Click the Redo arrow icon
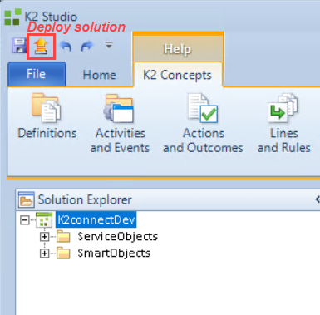The height and width of the screenshot is (315, 320). pos(87,46)
